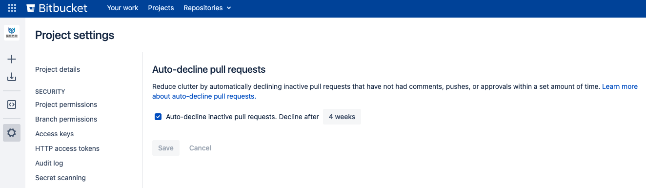Open the 4 weeks decline period dropdown
The height and width of the screenshot is (188, 646).
coord(342,117)
